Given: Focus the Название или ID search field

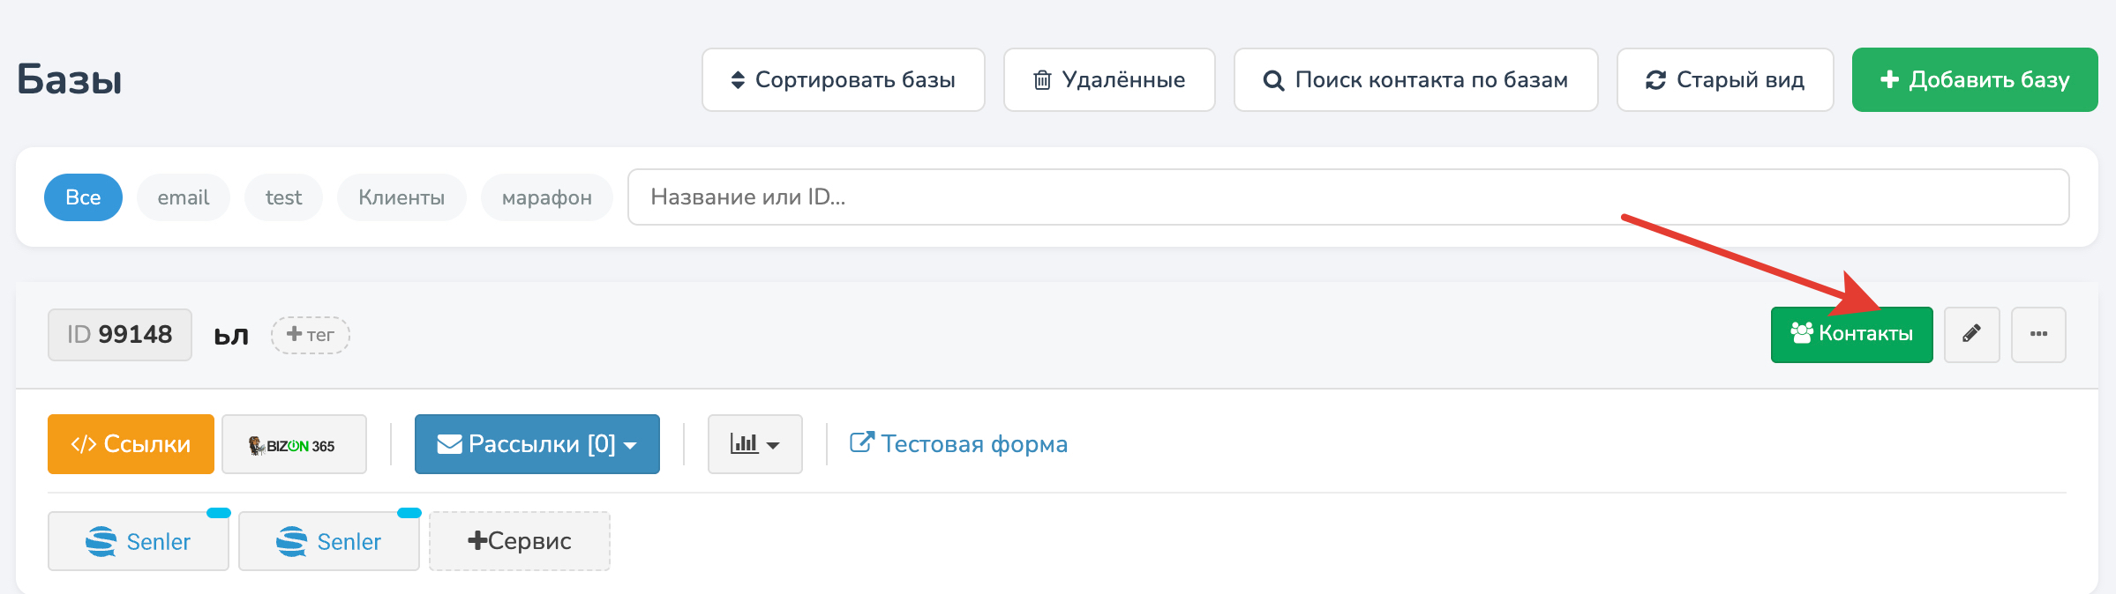Looking at the screenshot, I should 1347,197.
